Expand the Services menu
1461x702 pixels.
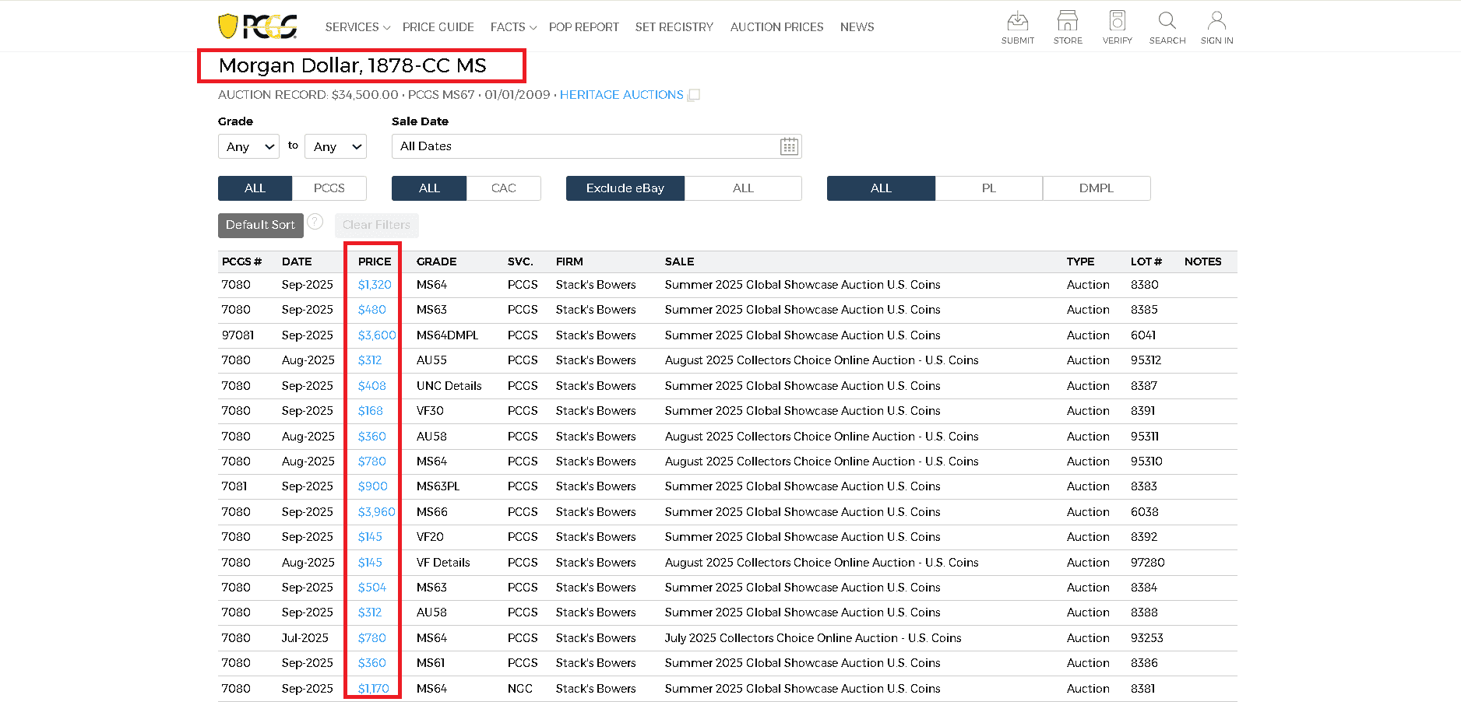point(357,27)
